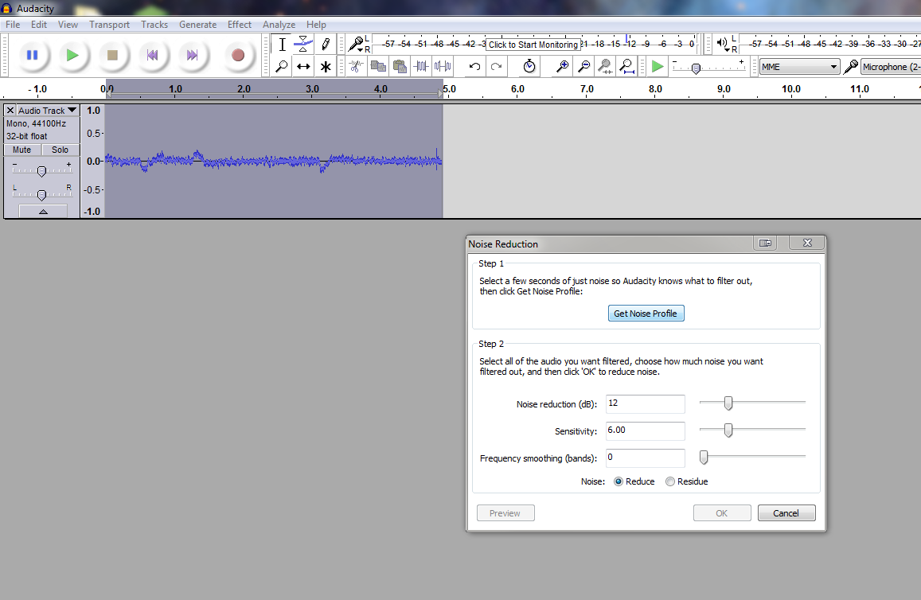Select the Draw pencil tool

[x=325, y=45]
